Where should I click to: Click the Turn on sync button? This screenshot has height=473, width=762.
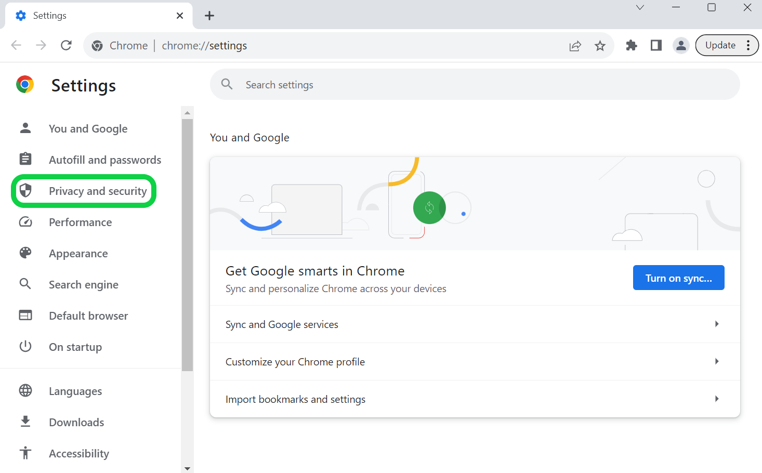click(678, 278)
